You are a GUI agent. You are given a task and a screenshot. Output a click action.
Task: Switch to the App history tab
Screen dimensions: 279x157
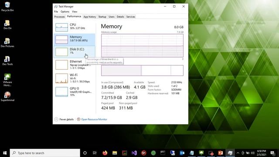click(90, 17)
